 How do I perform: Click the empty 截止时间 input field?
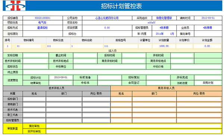pyautogui.click(x=85, y=55)
